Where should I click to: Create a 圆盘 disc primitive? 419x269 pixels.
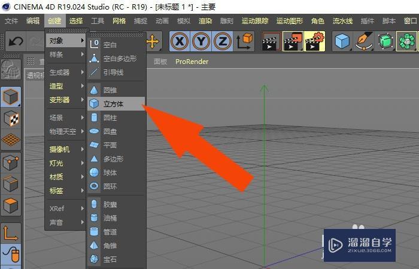tap(117, 132)
